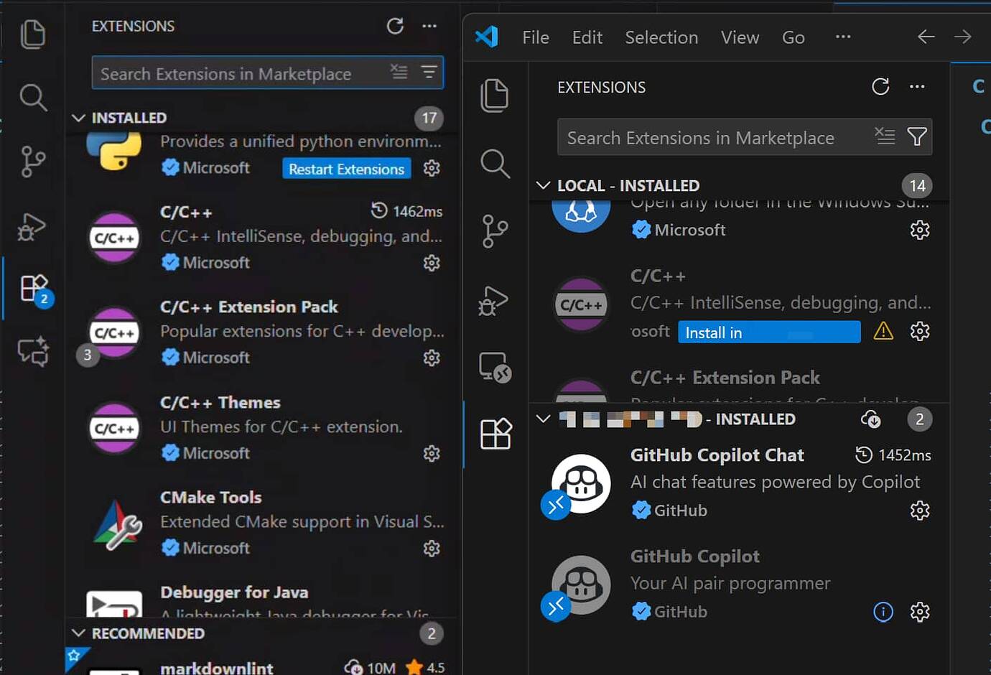The width and height of the screenshot is (991, 675).
Task: Collapse the RECOMMENDED section
Action: click(79, 633)
